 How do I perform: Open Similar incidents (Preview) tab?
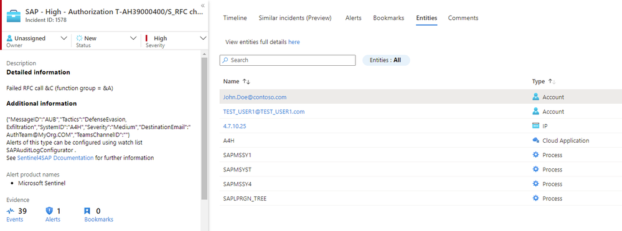(x=295, y=18)
